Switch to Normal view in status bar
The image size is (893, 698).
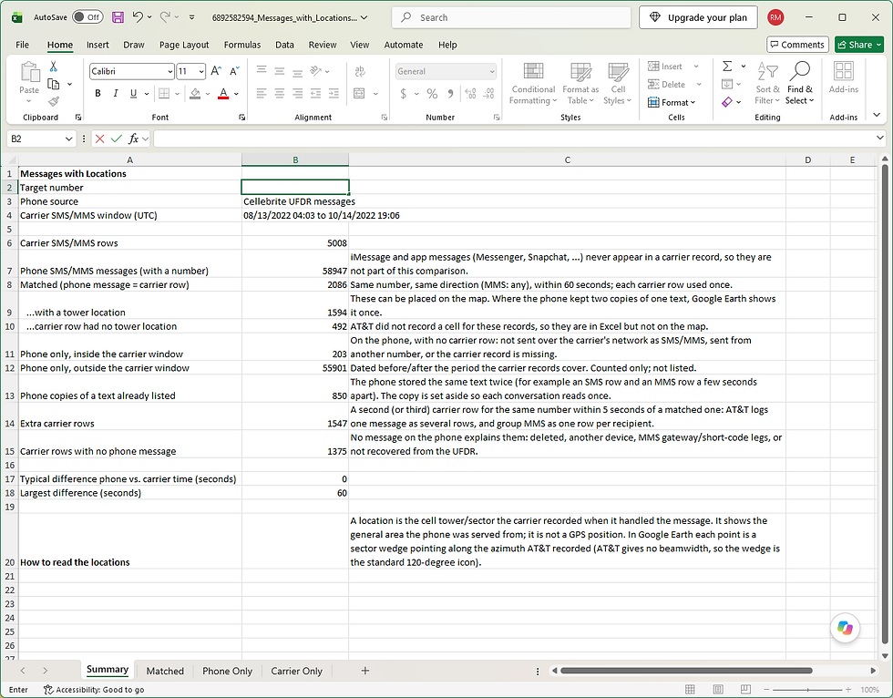pos(690,690)
